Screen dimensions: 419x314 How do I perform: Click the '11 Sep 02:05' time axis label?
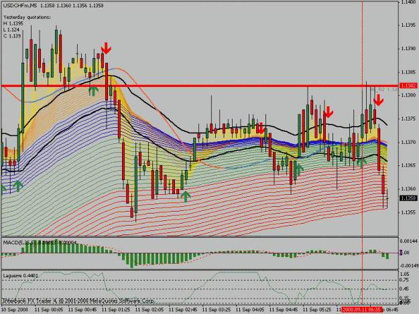pyautogui.click(x=149, y=309)
